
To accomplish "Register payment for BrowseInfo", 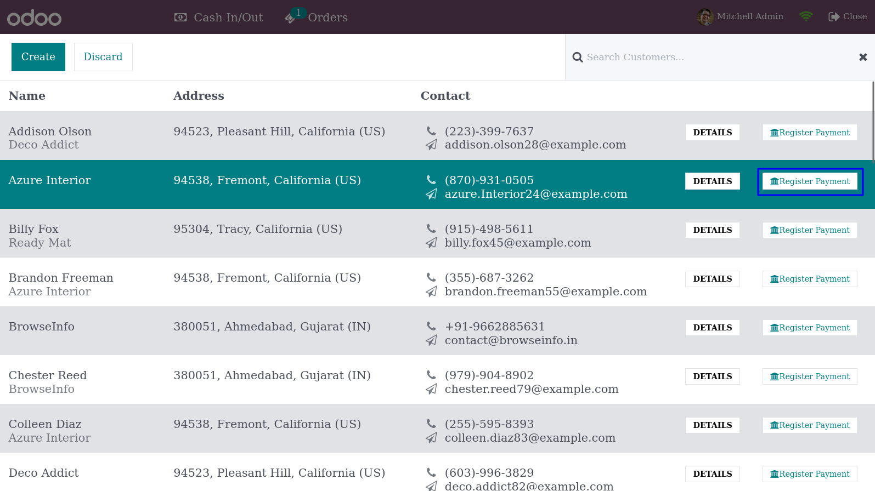I will click(810, 328).
